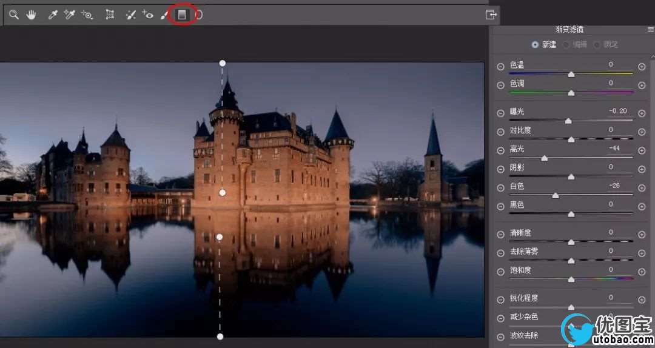Click the 白色 slider handle

555,195
